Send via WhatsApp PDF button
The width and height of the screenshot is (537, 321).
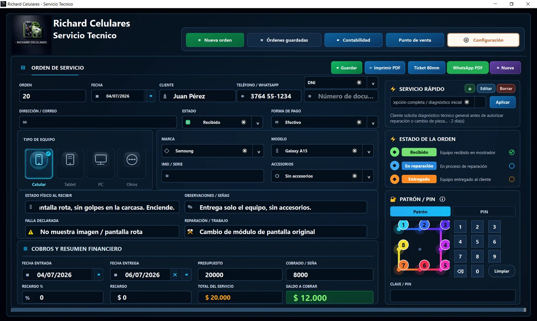468,68
